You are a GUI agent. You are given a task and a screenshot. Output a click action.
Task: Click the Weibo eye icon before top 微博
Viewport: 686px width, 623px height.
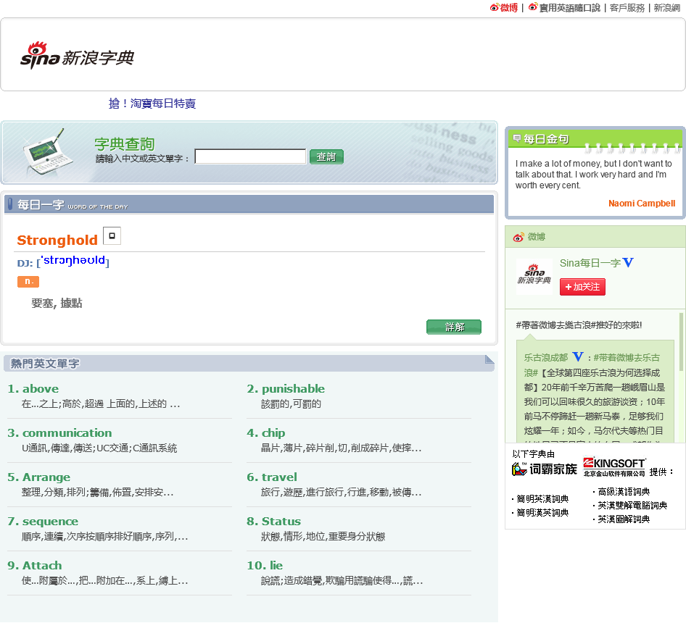tap(495, 7)
